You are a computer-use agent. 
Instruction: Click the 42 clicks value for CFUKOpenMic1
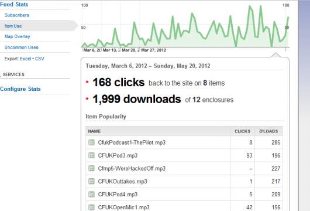(x=249, y=207)
